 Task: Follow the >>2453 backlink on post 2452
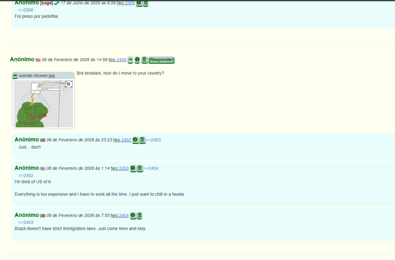pos(153,140)
